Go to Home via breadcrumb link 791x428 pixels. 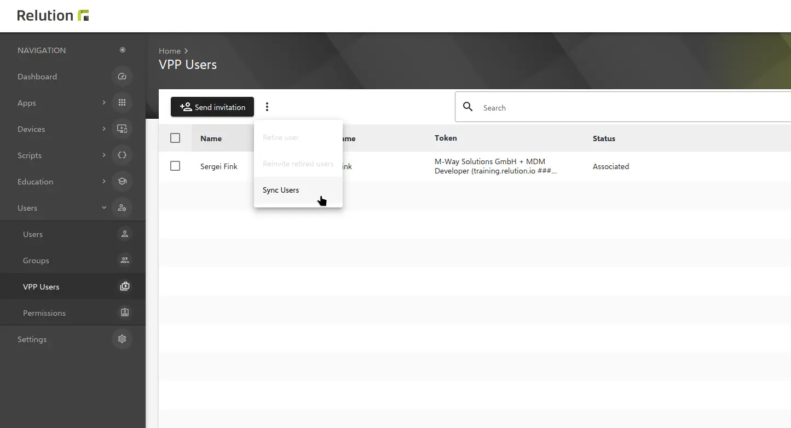(x=169, y=51)
